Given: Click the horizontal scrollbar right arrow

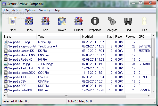Looking at the screenshot, I should (149, 95).
